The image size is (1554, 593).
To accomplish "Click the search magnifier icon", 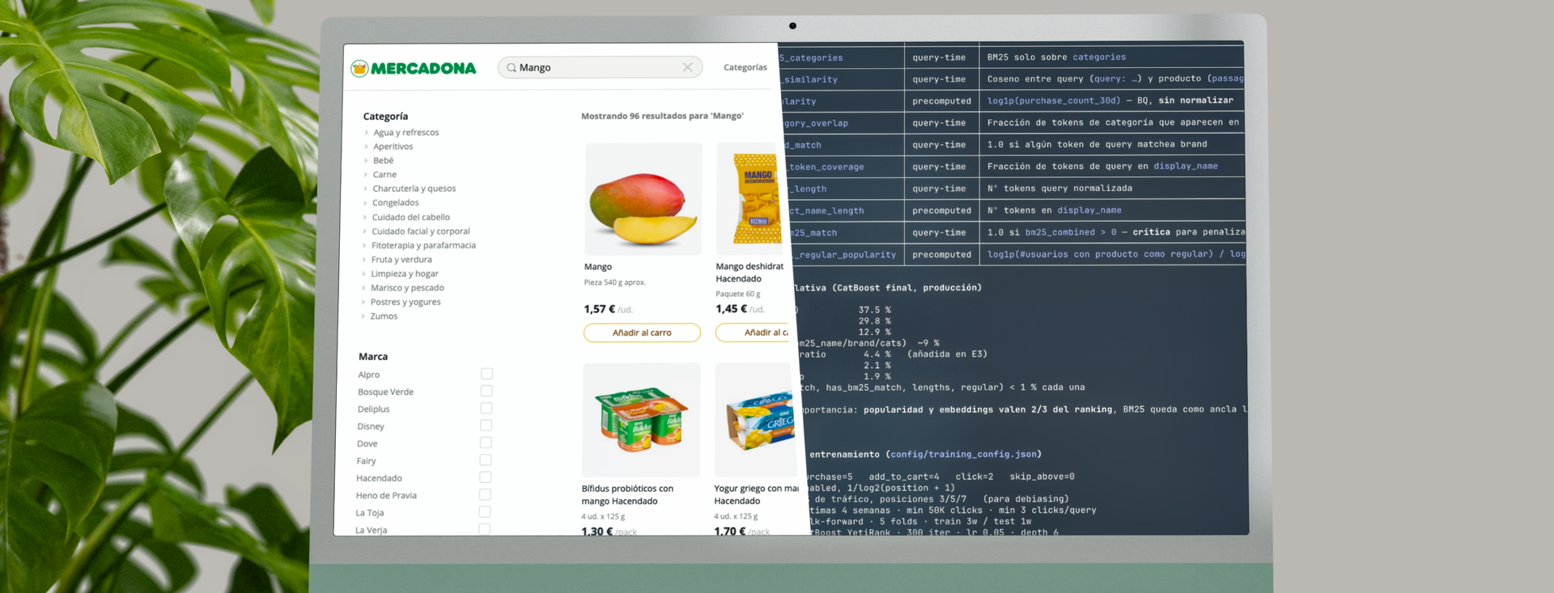I will click(512, 68).
